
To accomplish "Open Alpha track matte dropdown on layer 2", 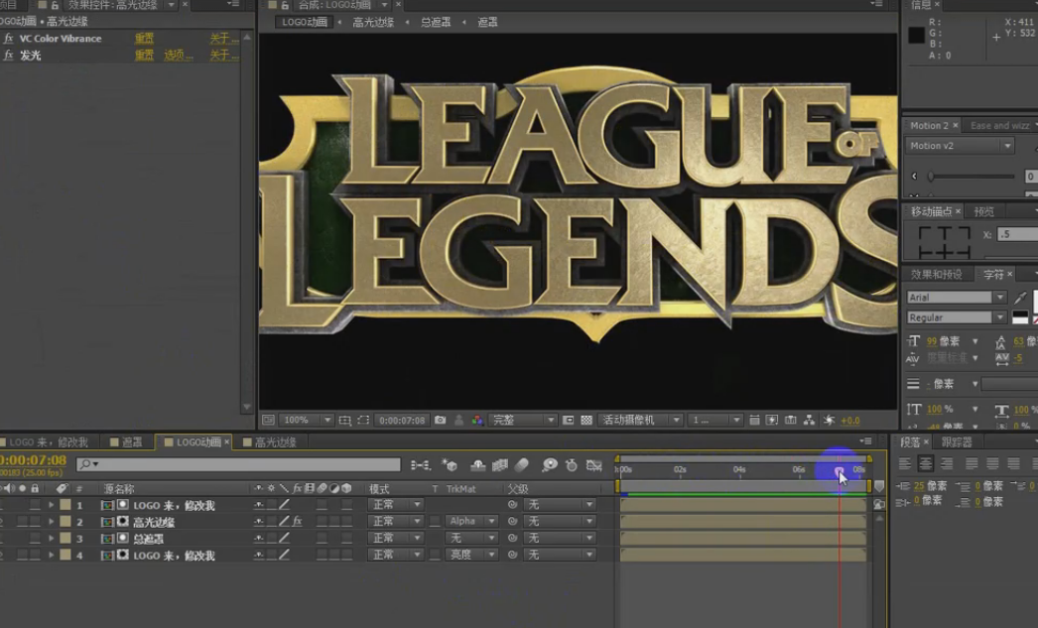I will pyautogui.click(x=470, y=522).
